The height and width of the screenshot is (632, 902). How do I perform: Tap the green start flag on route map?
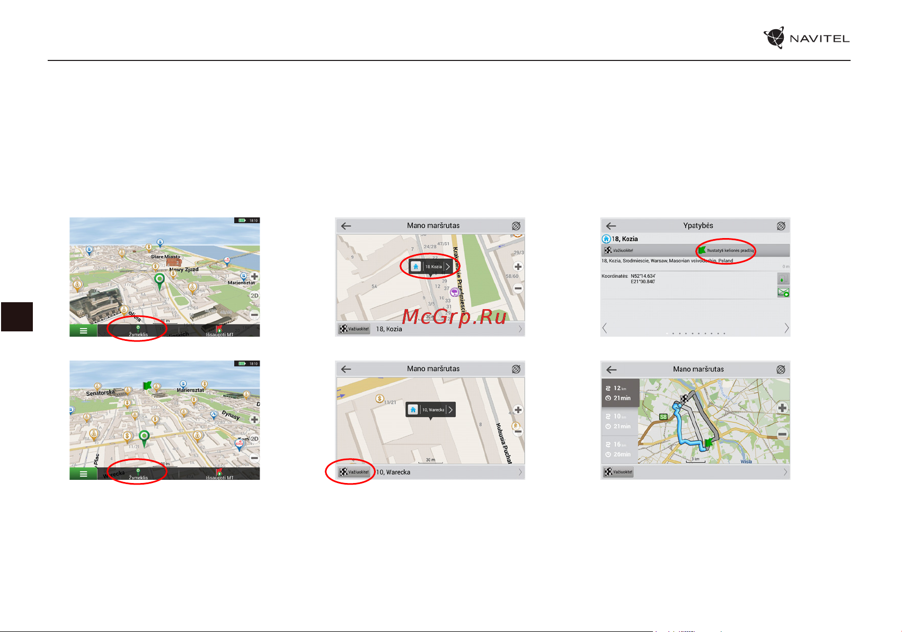(x=708, y=444)
